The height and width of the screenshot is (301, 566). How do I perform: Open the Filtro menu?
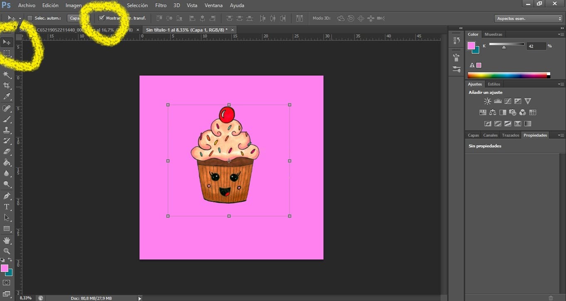point(161,5)
